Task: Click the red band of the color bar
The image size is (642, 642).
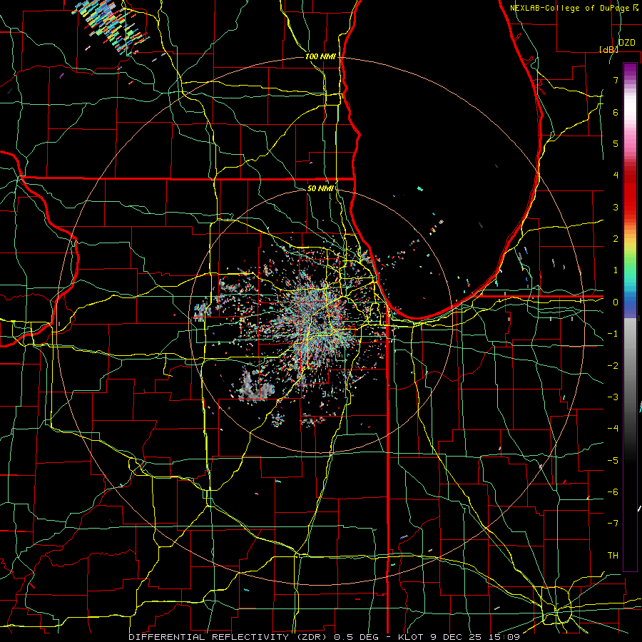Action: tap(630, 197)
